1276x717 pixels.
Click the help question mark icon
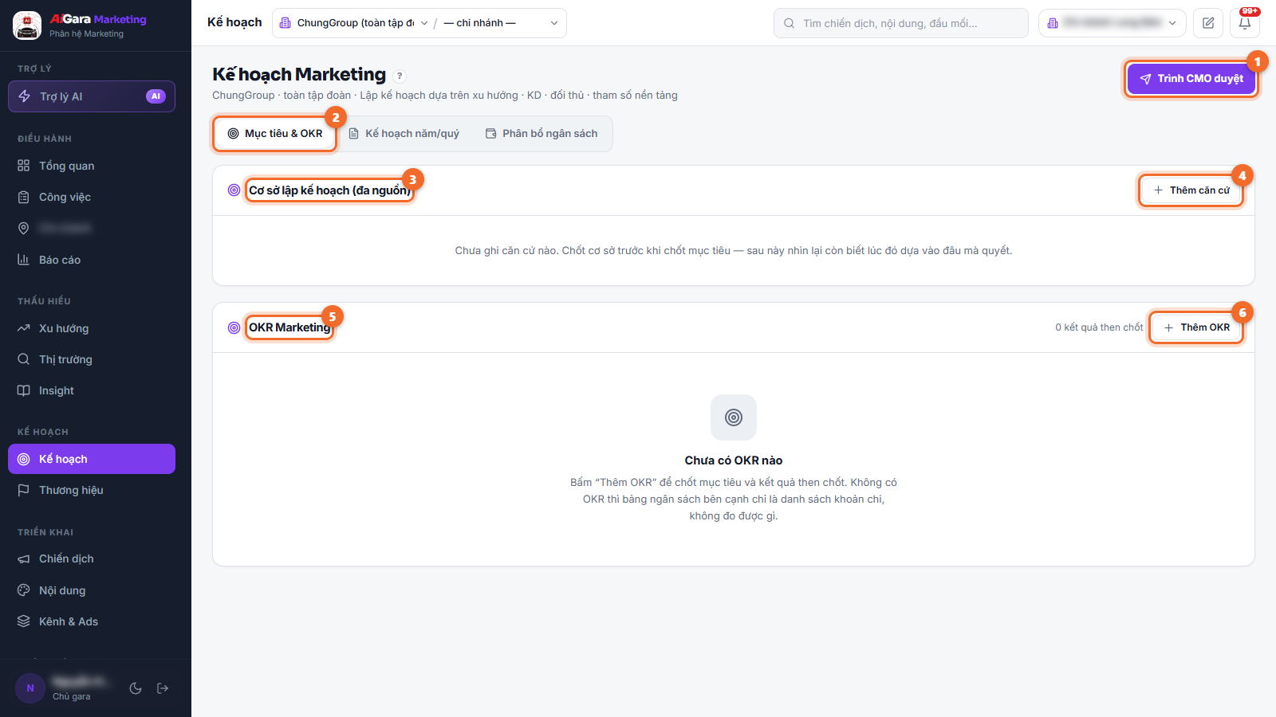point(400,76)
